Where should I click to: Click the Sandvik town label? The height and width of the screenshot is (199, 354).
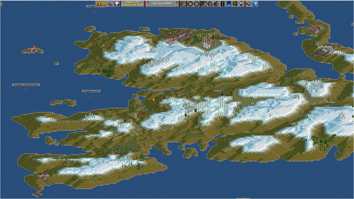coord(217,91)
